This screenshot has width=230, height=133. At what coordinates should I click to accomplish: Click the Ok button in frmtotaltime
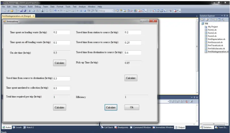[132, 107]
